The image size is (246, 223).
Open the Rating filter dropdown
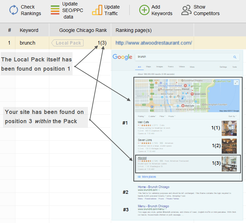click(141, 116)
